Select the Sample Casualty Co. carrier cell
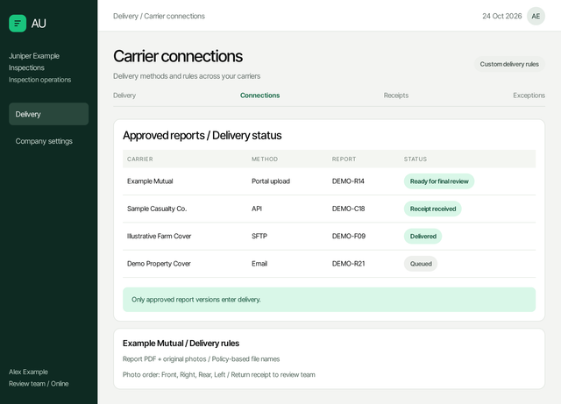This screenshot has height=404, width=561. click(x=157, y=209)
